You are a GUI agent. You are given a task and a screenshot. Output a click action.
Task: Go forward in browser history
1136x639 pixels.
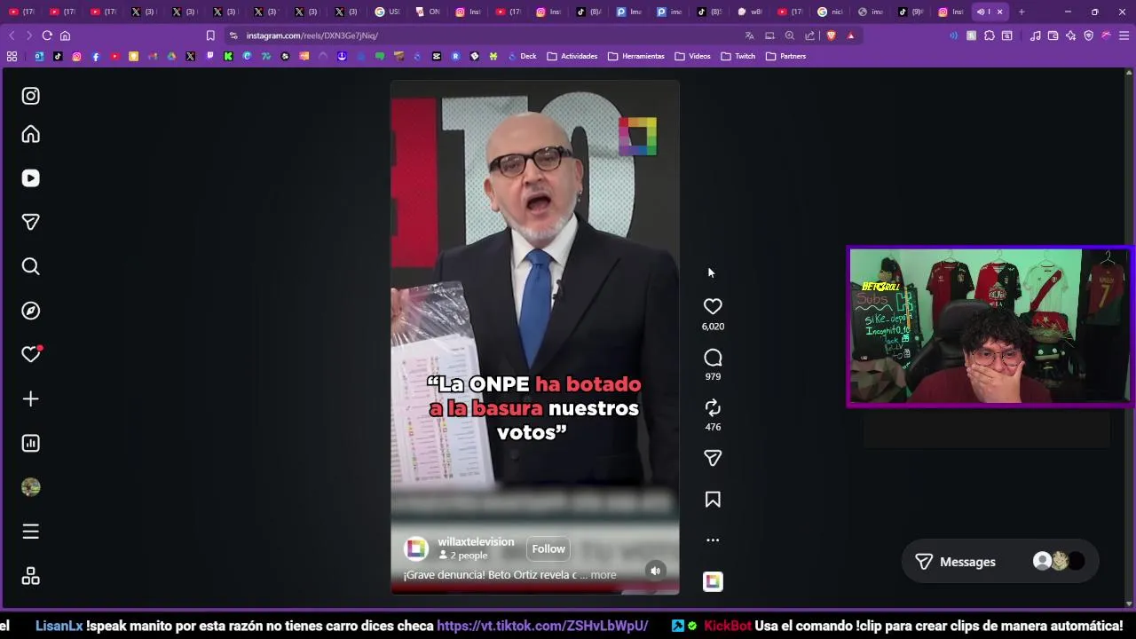[x=29, y=35]
